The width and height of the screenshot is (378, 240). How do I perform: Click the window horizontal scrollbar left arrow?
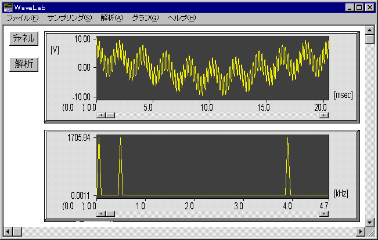(8, 232)
